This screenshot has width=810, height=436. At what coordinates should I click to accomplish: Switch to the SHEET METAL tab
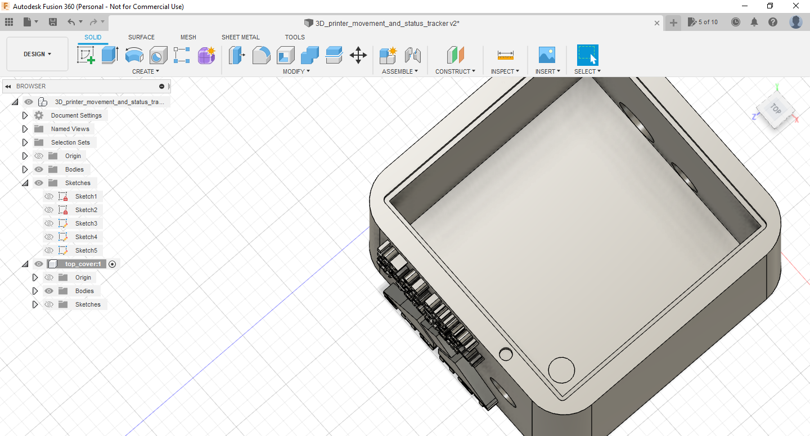(x=240, y=37)
